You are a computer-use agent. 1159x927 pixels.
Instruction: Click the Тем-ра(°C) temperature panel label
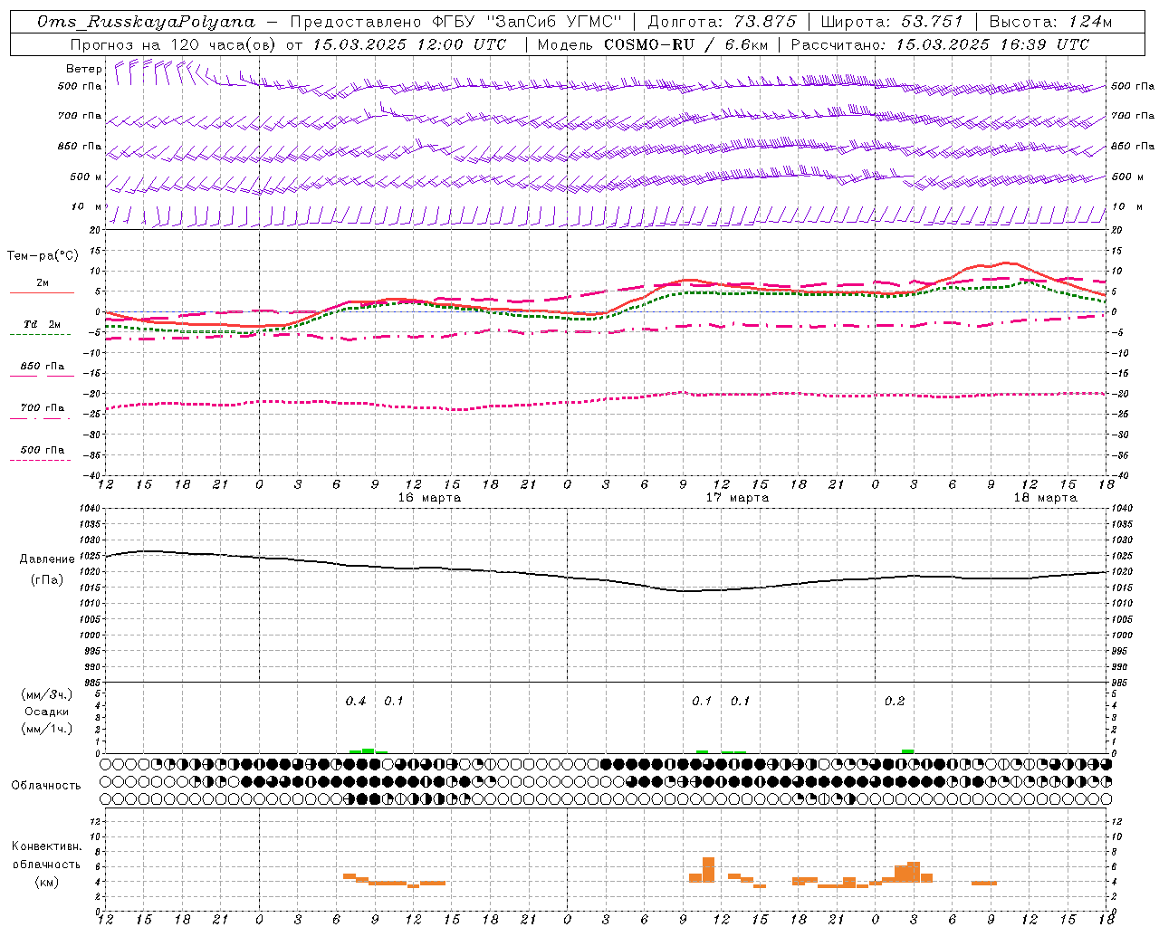pyautogui.click(x=43, y=256)
